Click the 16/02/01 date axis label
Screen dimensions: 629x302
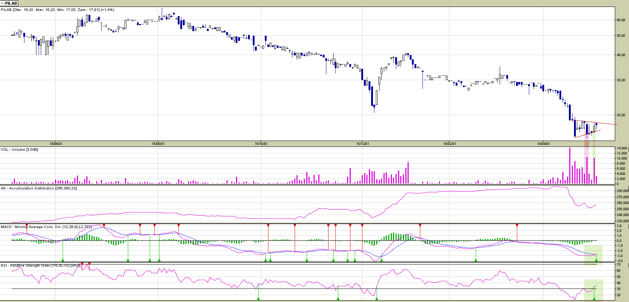449,144
